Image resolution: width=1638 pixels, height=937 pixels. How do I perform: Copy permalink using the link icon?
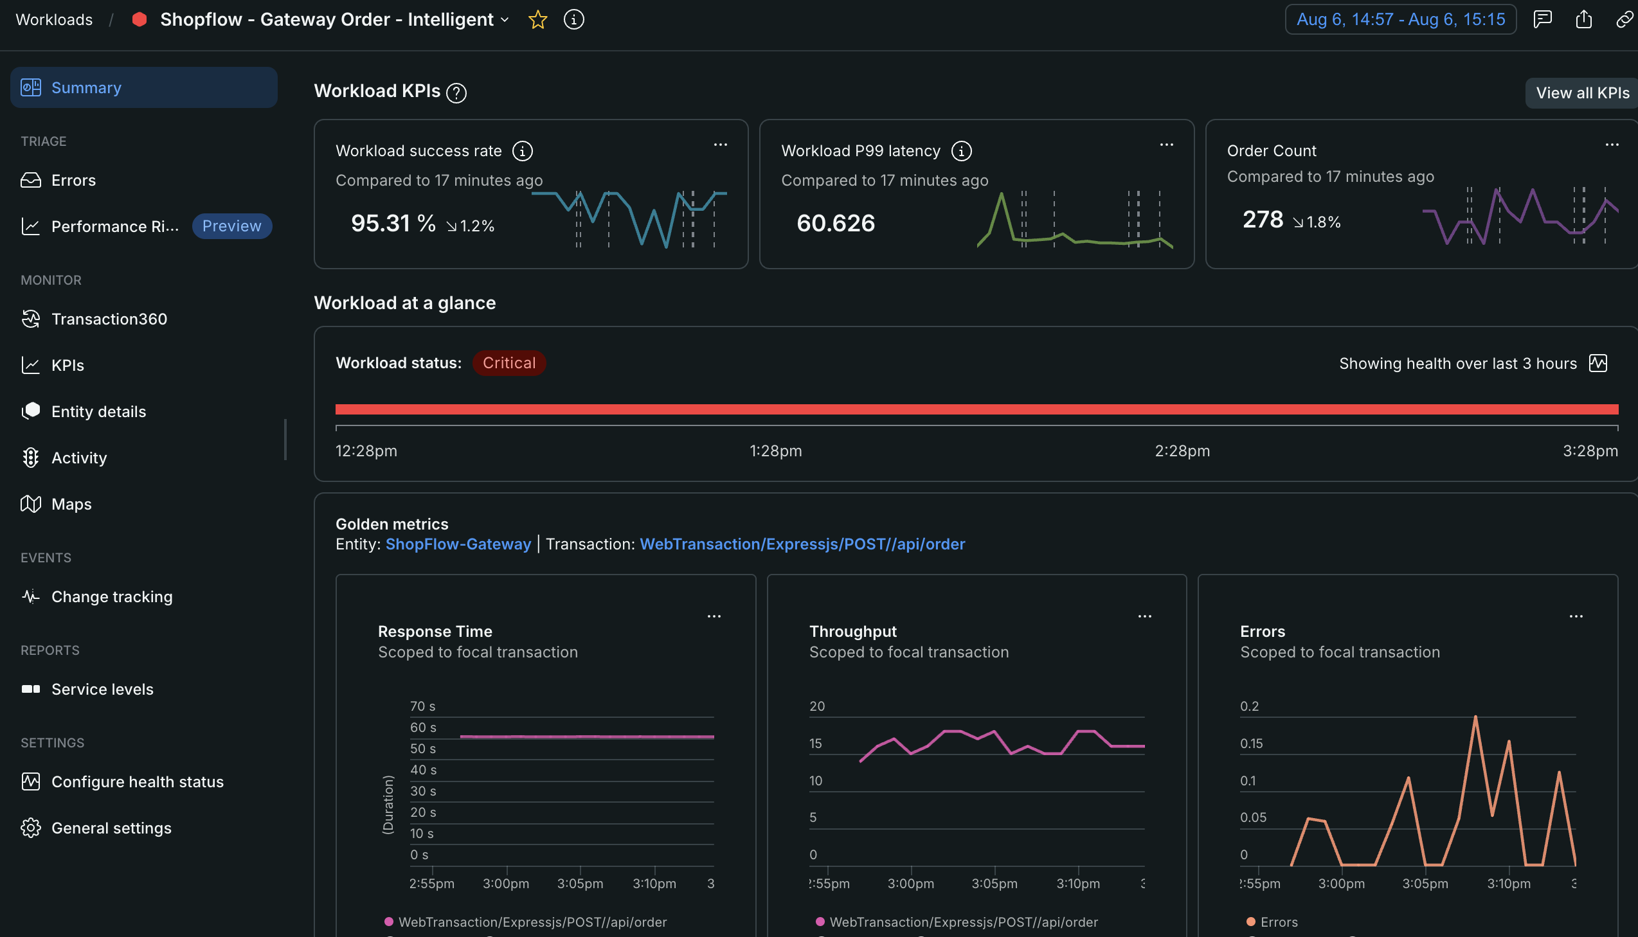coord(1625,19)
